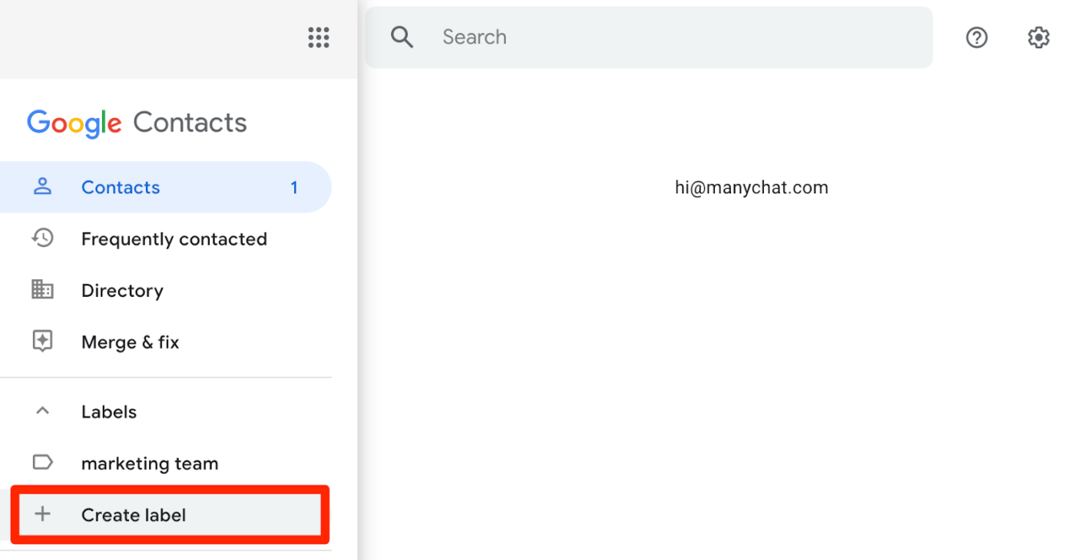Open the marketing team label

coord(166,463)
